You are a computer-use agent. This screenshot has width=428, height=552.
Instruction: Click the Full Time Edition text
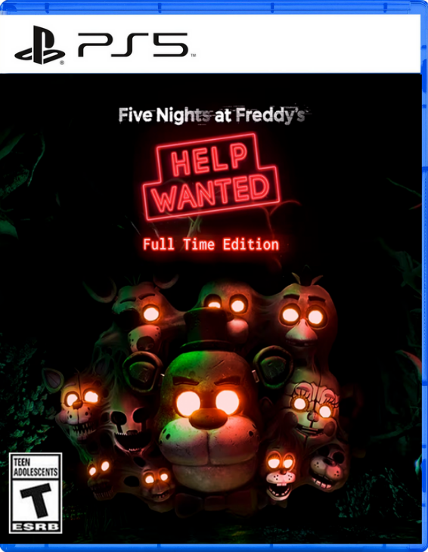point(210,245)
